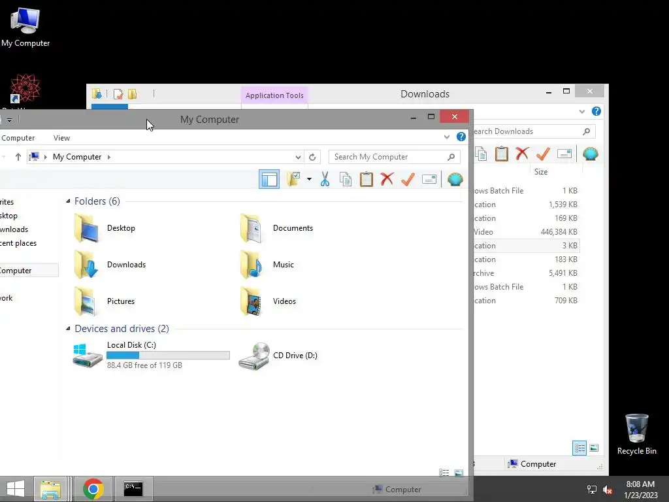Screen dimensions: 669x502
Task: Open File Explorer from the taskbar
Action: [50, 489]
